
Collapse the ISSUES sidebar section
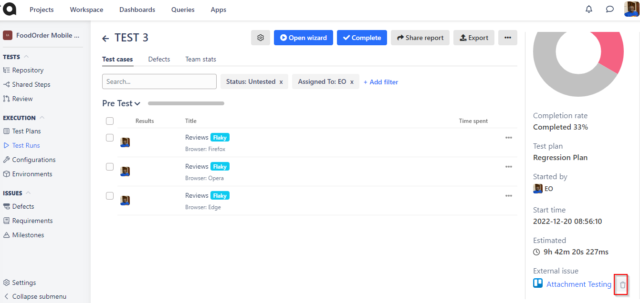tap(28, 193)
